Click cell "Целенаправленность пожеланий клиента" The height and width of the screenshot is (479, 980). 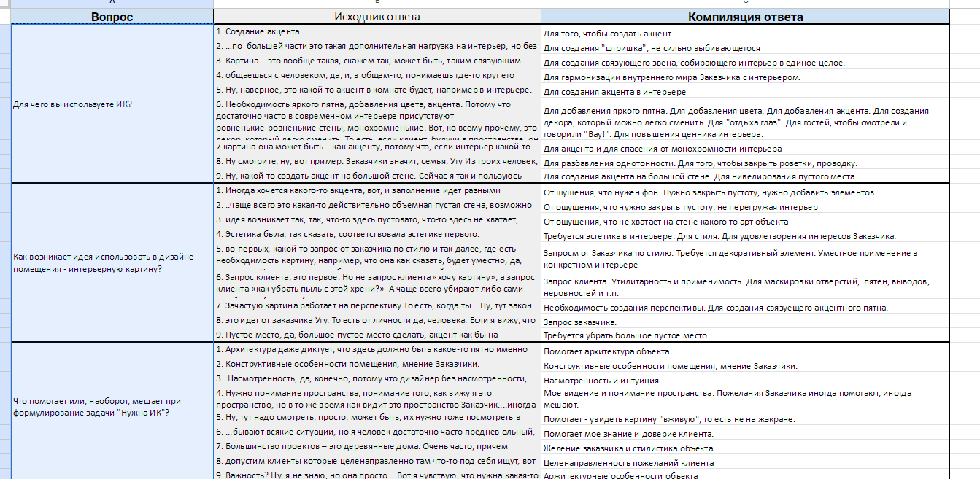[x=745, y=463]
